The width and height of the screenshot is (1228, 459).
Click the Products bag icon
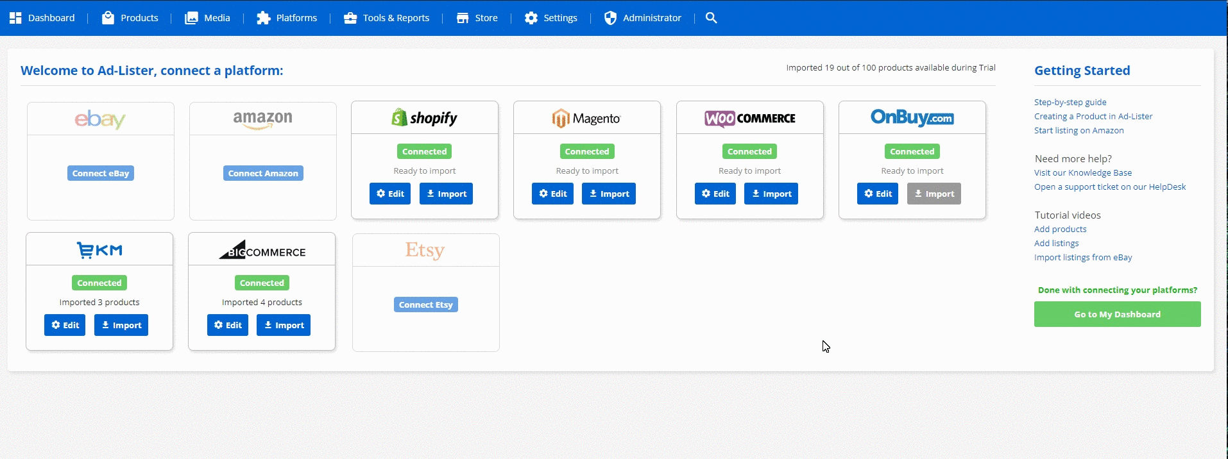pyautogui.click(x=108, y=18)
